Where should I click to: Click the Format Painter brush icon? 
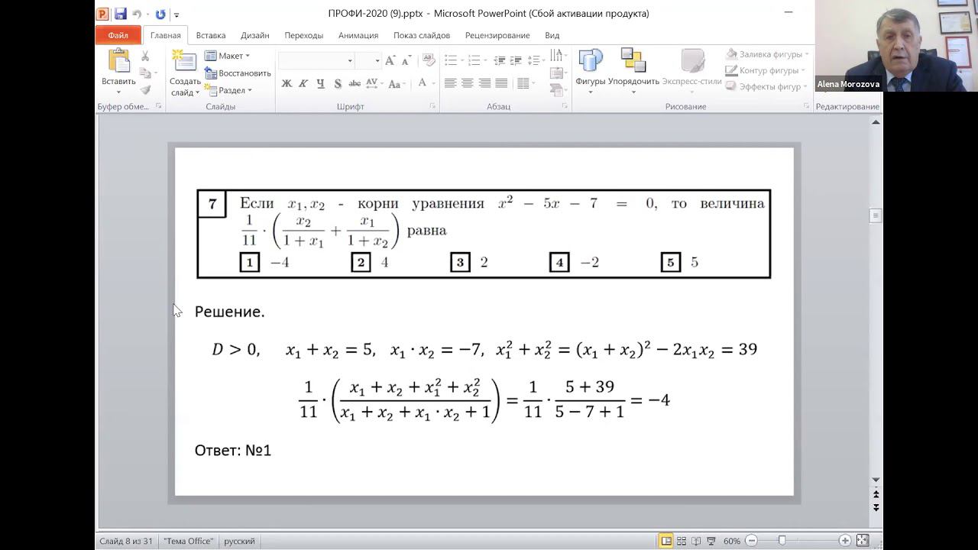click(x=145, y=89)
